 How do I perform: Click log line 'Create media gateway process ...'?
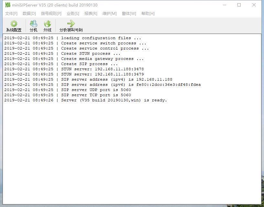(x=74, y=59)
